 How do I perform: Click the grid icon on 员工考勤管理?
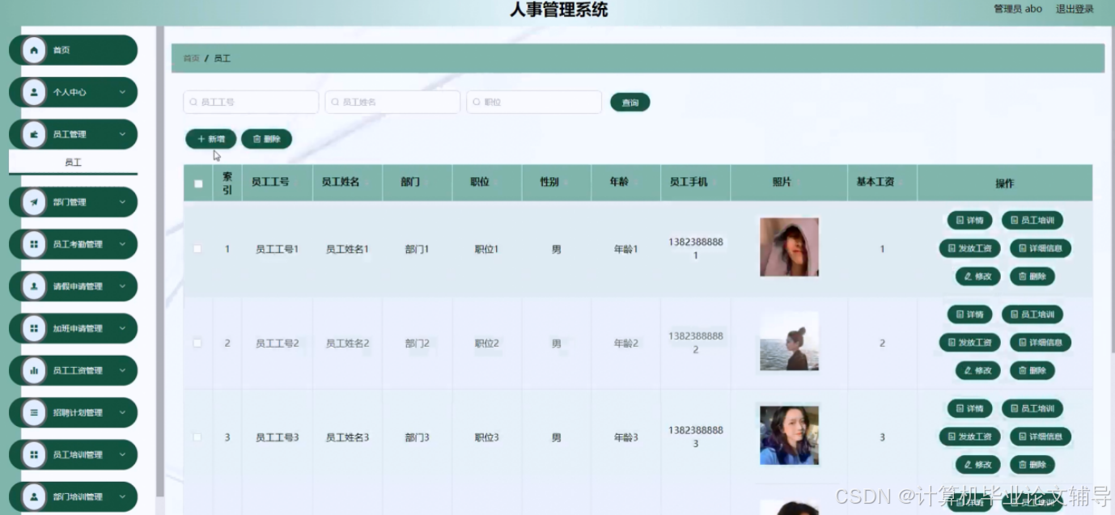32,244
